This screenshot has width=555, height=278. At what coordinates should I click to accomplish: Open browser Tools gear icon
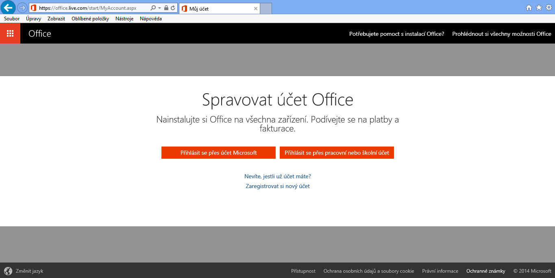point(548,8)
